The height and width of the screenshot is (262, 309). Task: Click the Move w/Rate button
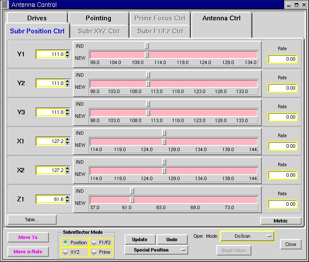click(28, 252)
